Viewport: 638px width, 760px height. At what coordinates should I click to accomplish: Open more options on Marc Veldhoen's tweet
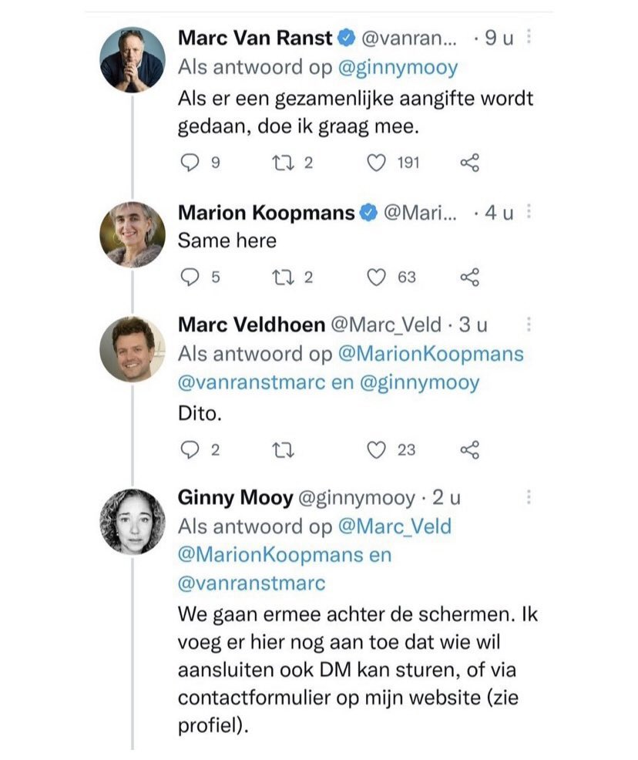coord(529,324)
